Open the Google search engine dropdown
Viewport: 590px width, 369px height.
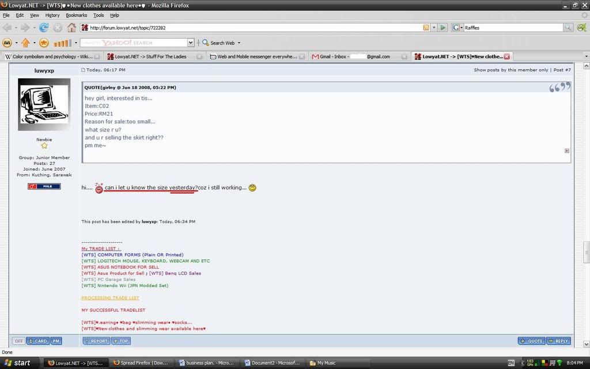pyautogui.click(x=457, y=28)
